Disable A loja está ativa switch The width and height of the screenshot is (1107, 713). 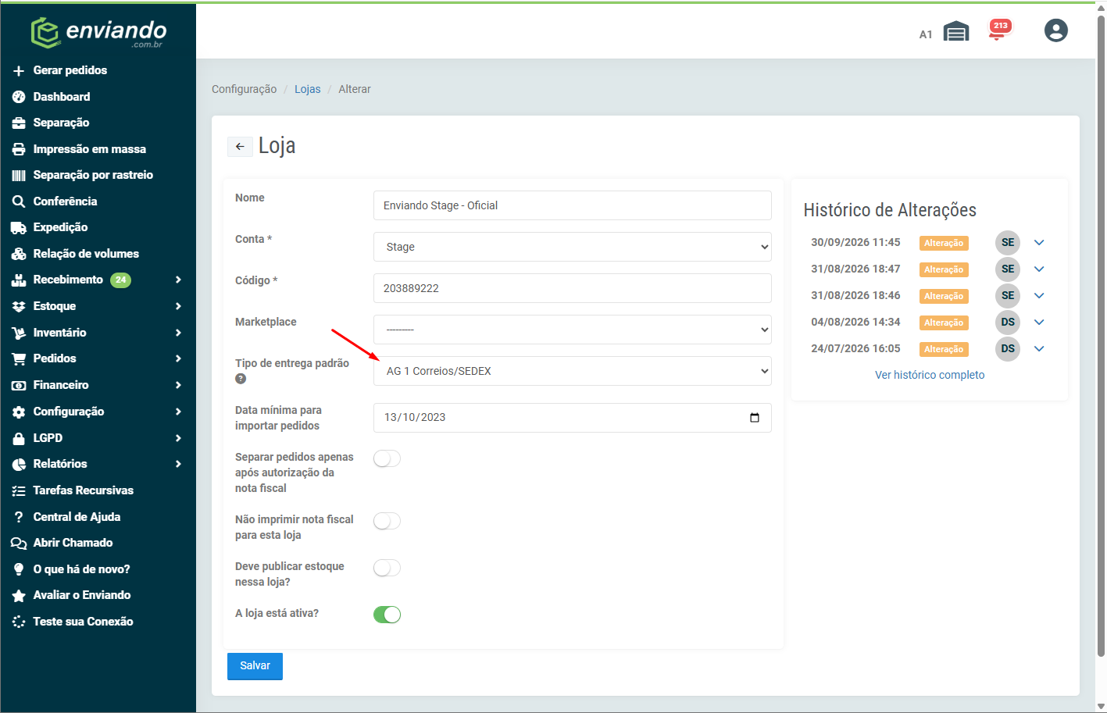click(387, 615)
